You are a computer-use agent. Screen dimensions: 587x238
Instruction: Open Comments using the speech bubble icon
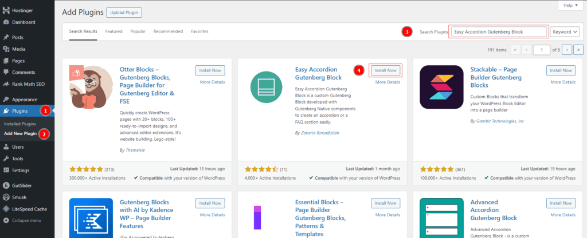click(x=5, y=72)
